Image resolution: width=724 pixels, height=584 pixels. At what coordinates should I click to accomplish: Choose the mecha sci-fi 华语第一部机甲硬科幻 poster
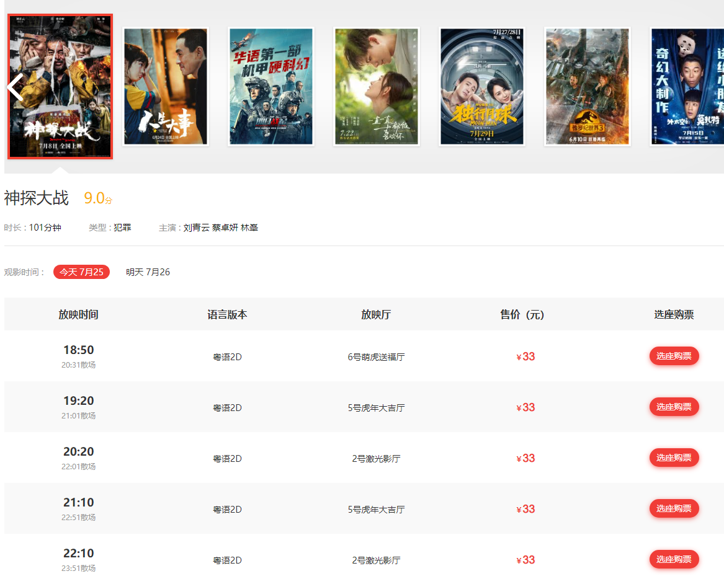(270, 87)
